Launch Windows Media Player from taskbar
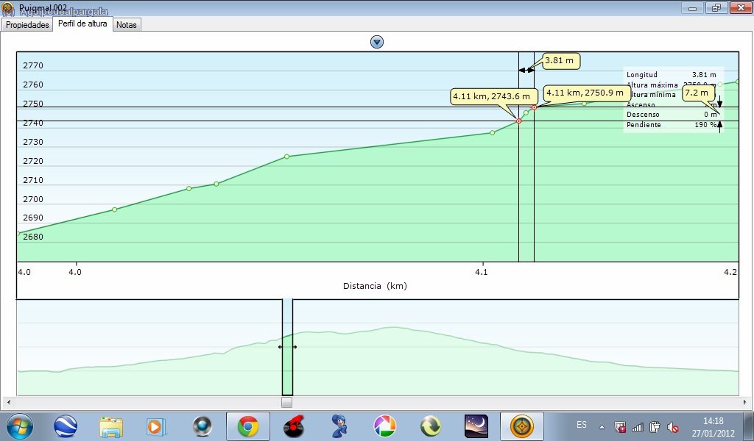754x441 pixels. coord(156,426)
